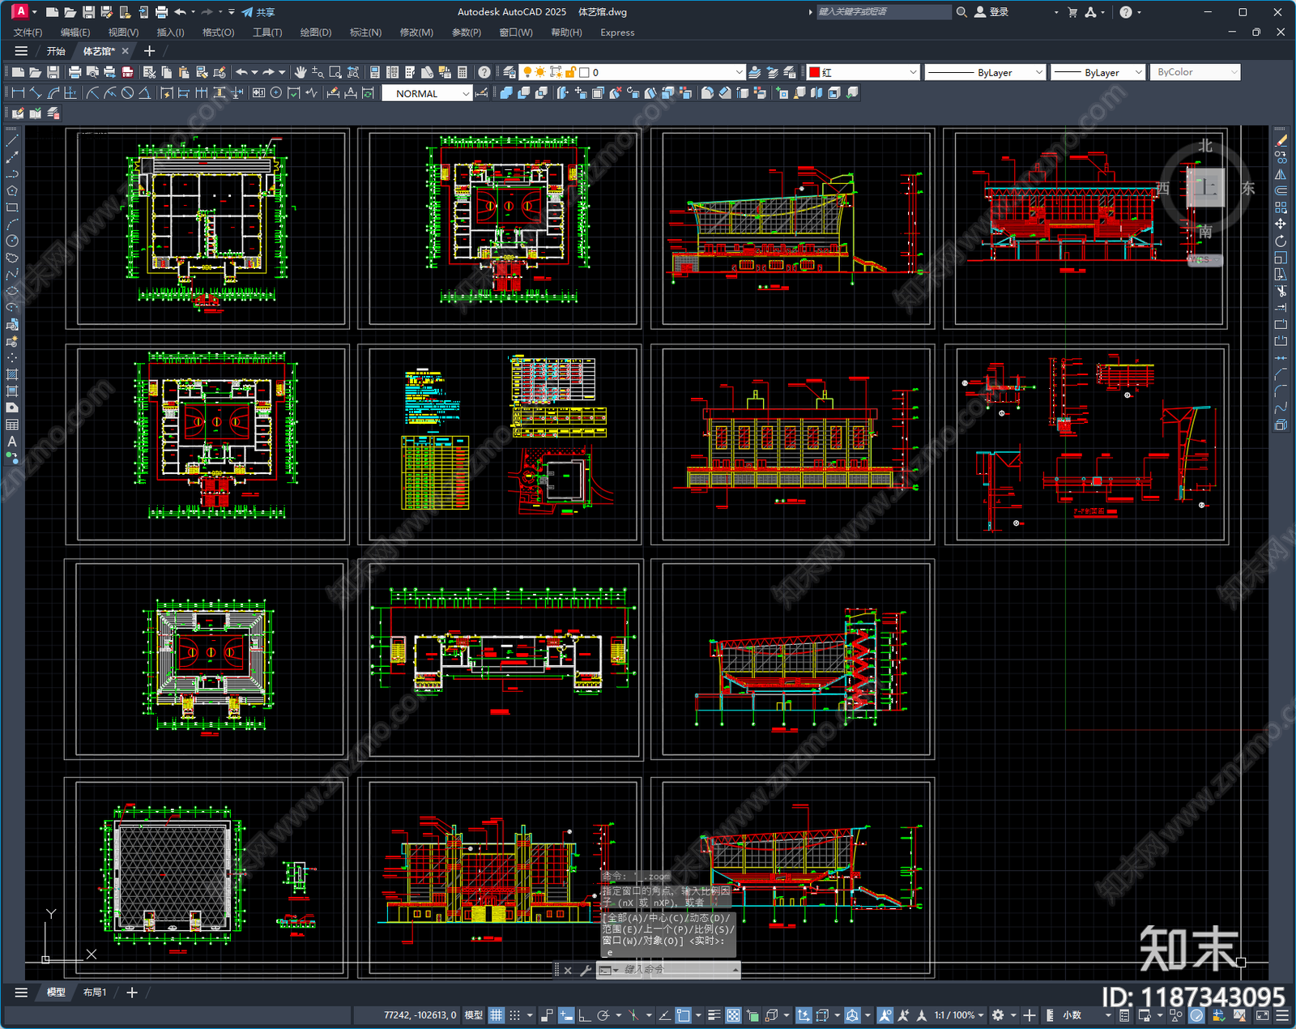This screenshot has height=1029, width=1296.
Task: Toggle Ortho mode in status bar
Action: (x=584, y=1015)
